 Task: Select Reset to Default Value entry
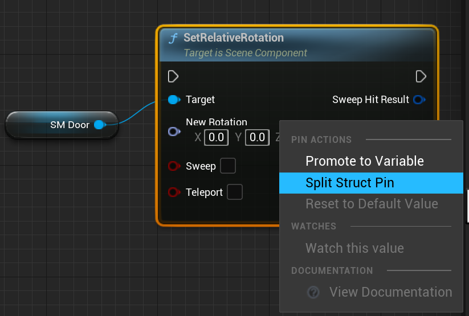point(372,204)
